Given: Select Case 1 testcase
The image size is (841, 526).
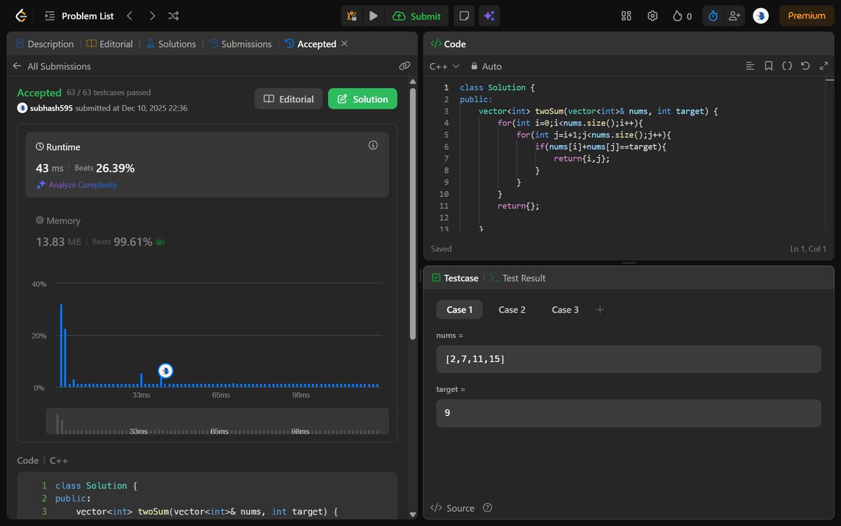Looking at the screenshot, I should click(x=460, y=309).
